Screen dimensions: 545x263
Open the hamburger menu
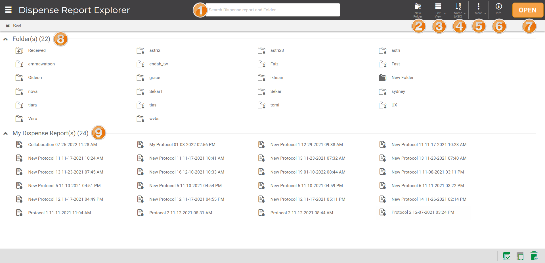pyautogui.click(x=9, y=10)
